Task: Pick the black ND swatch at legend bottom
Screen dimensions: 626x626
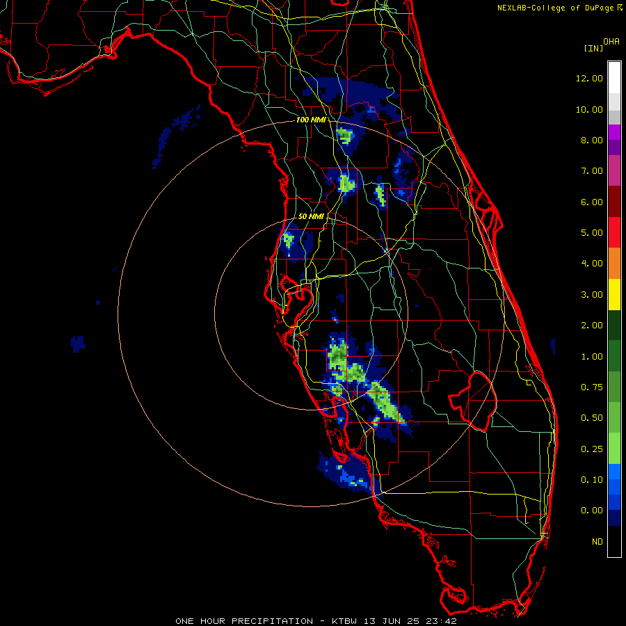Action: (x=614, y=541)
